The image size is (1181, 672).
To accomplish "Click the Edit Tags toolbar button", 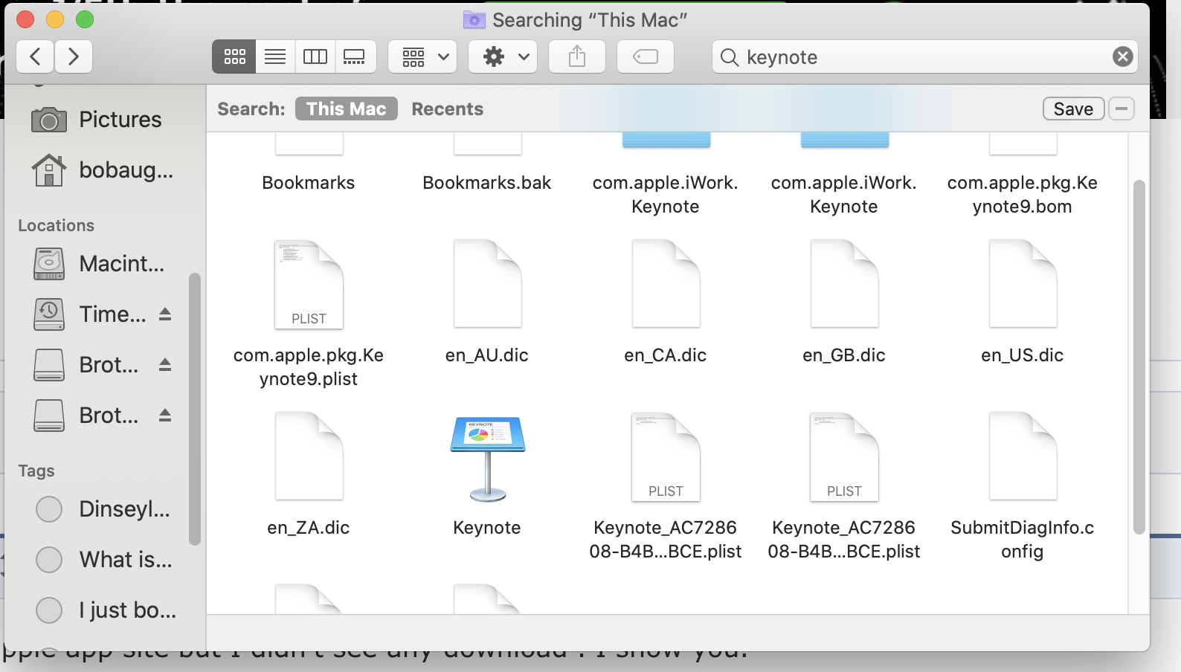I will click(x=646, y=56).
